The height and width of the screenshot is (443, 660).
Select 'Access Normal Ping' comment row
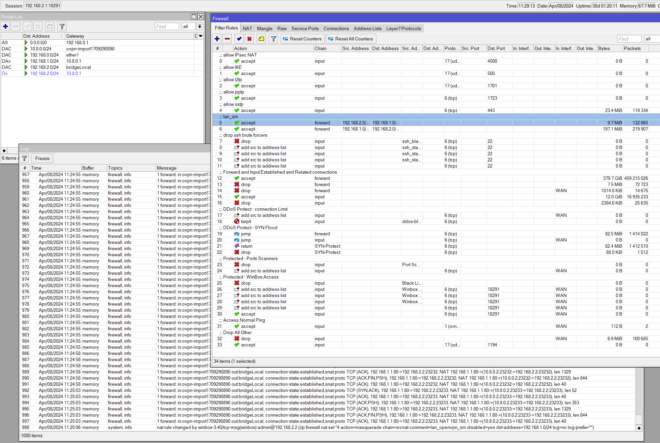[x=436, y=320]
